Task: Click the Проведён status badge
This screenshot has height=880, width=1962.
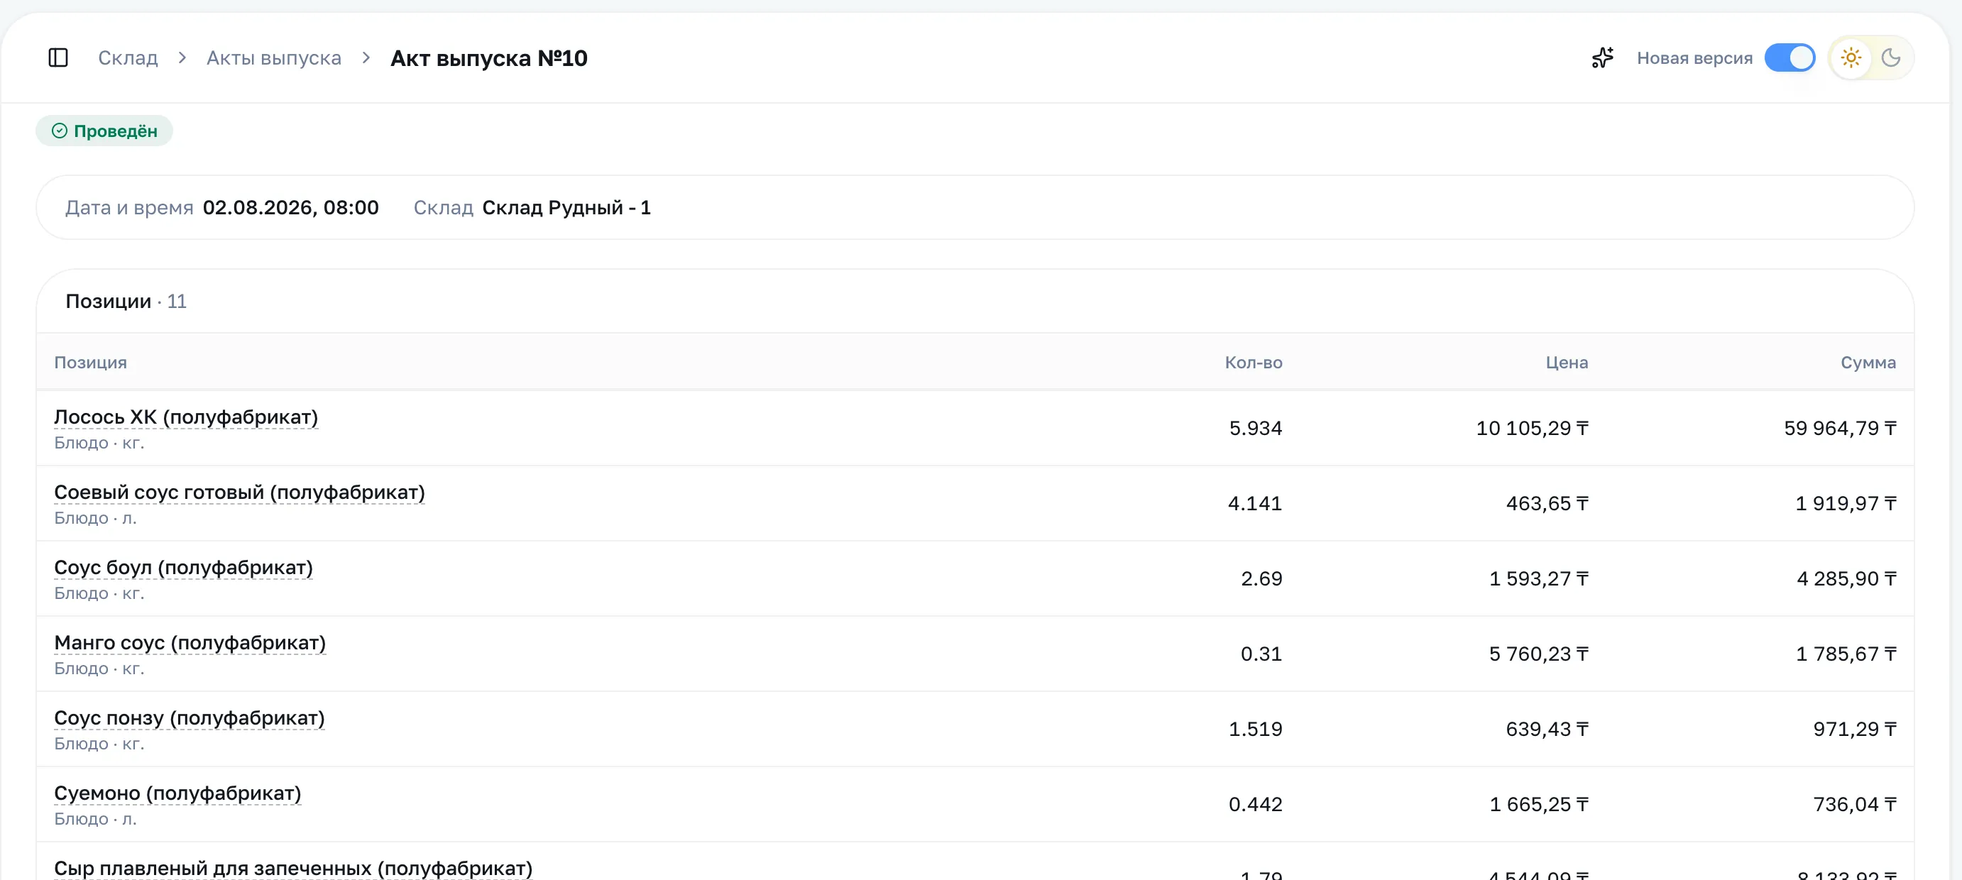Action: 104,131
